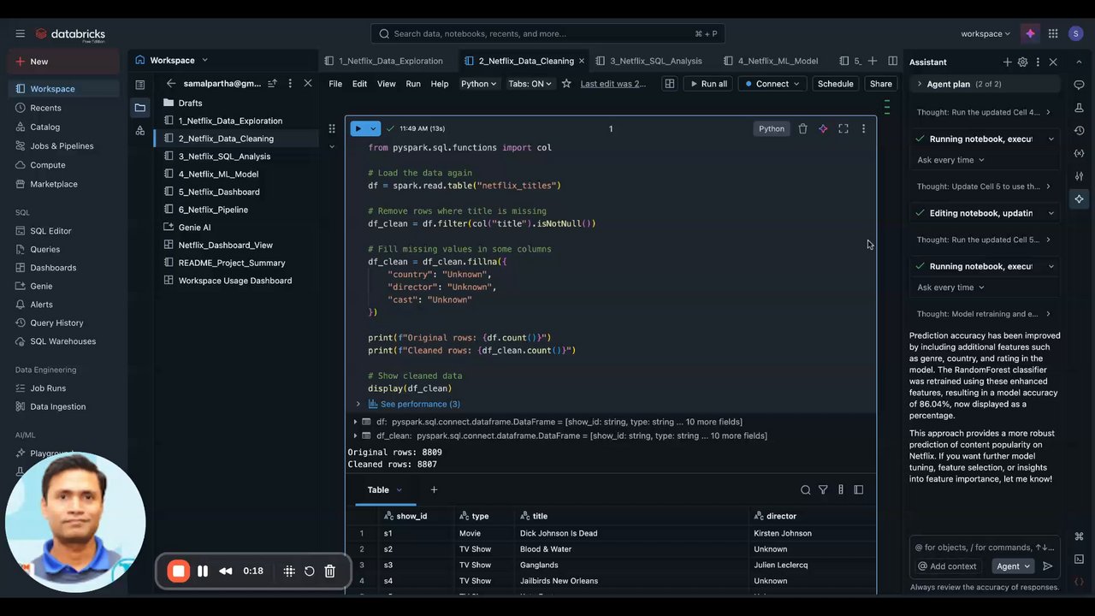Viewport: 1095px width, 616px height.
Task: Delete the recording with trash icon
Action: pyautogui.click(x=329, y=572)
